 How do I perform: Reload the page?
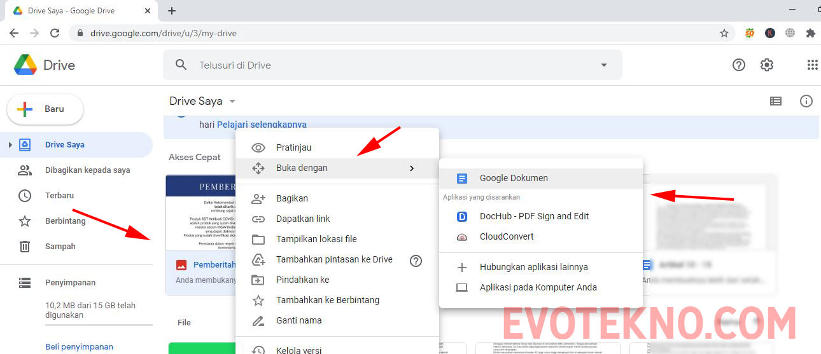[55, 33]
